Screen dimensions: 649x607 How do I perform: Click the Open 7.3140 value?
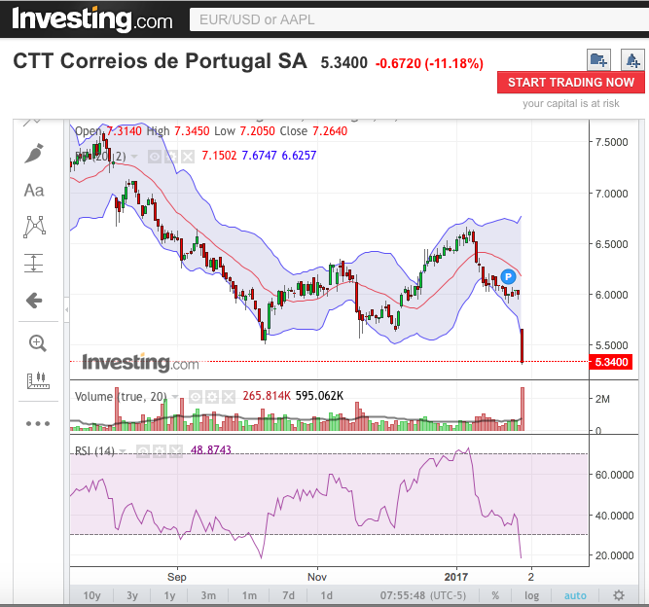click(x=125, y=131)
